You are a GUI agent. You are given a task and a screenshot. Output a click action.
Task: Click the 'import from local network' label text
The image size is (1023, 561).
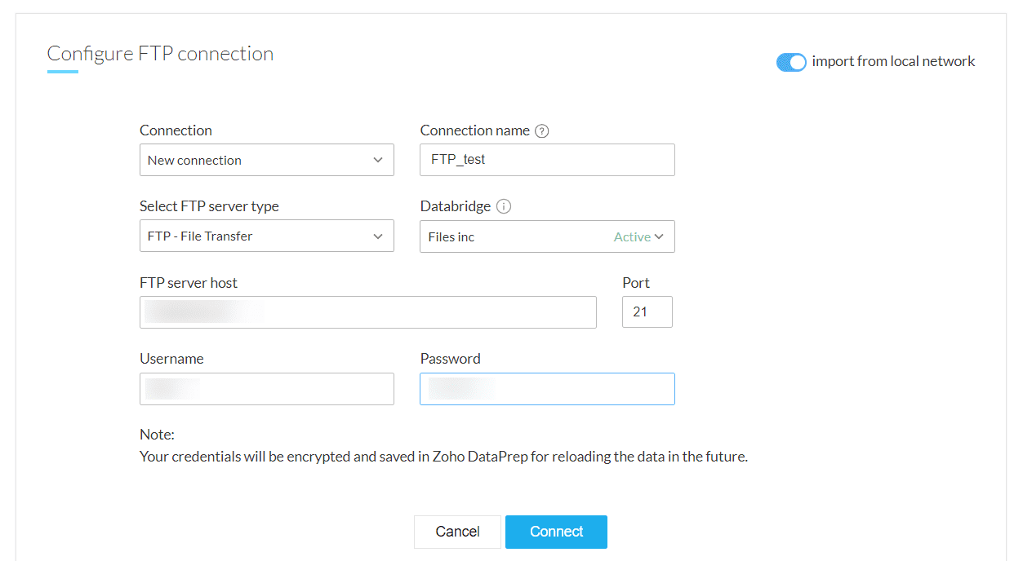pos(893,62)
